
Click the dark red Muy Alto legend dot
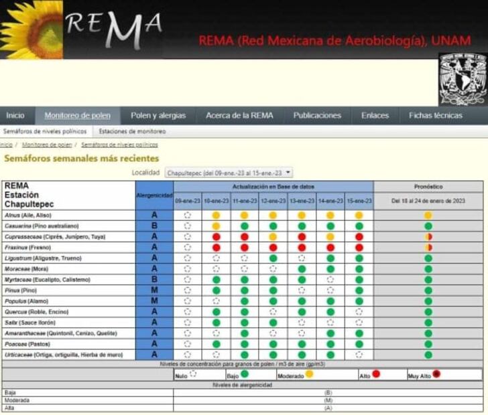coord(436,374)
